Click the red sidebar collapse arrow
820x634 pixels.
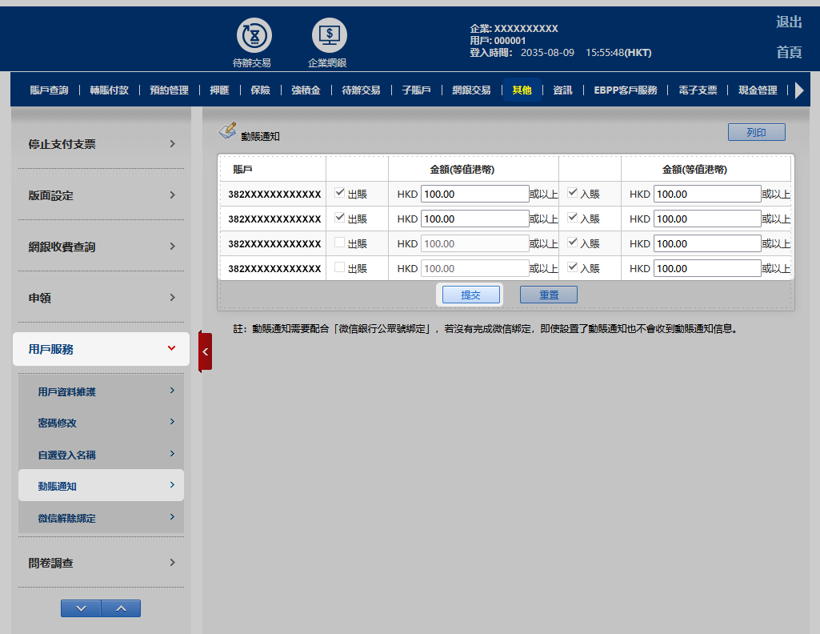click(x=205, y=351)
